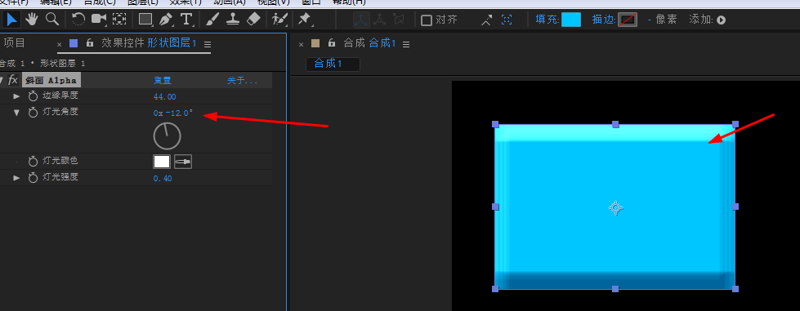800x311 pixels.
Task: Switch to the 项目 panel tab
Action: pos(14,43)
